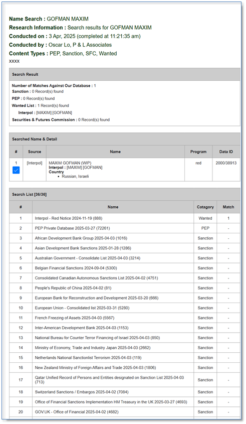Click the Searched Name & Detail header
This screenshot has width=246, height=424.
click(124, 139)
